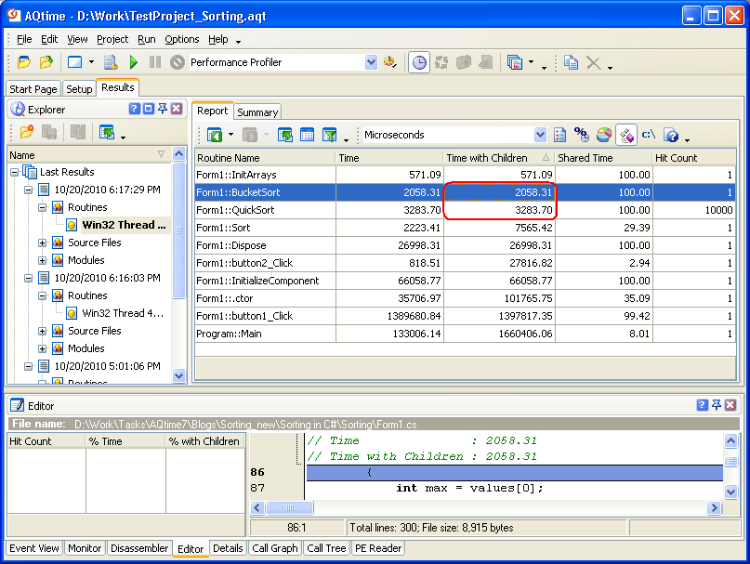Image resolution: width=750 pixels, height=564 pixels.
Task: Select the Form1::QuickSort row
Action: point(465,210)
